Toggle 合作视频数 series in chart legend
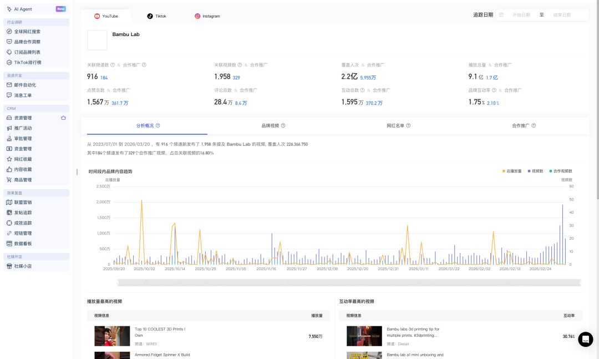This screenshot has width=599, height=359. click(x=561, y=171)
